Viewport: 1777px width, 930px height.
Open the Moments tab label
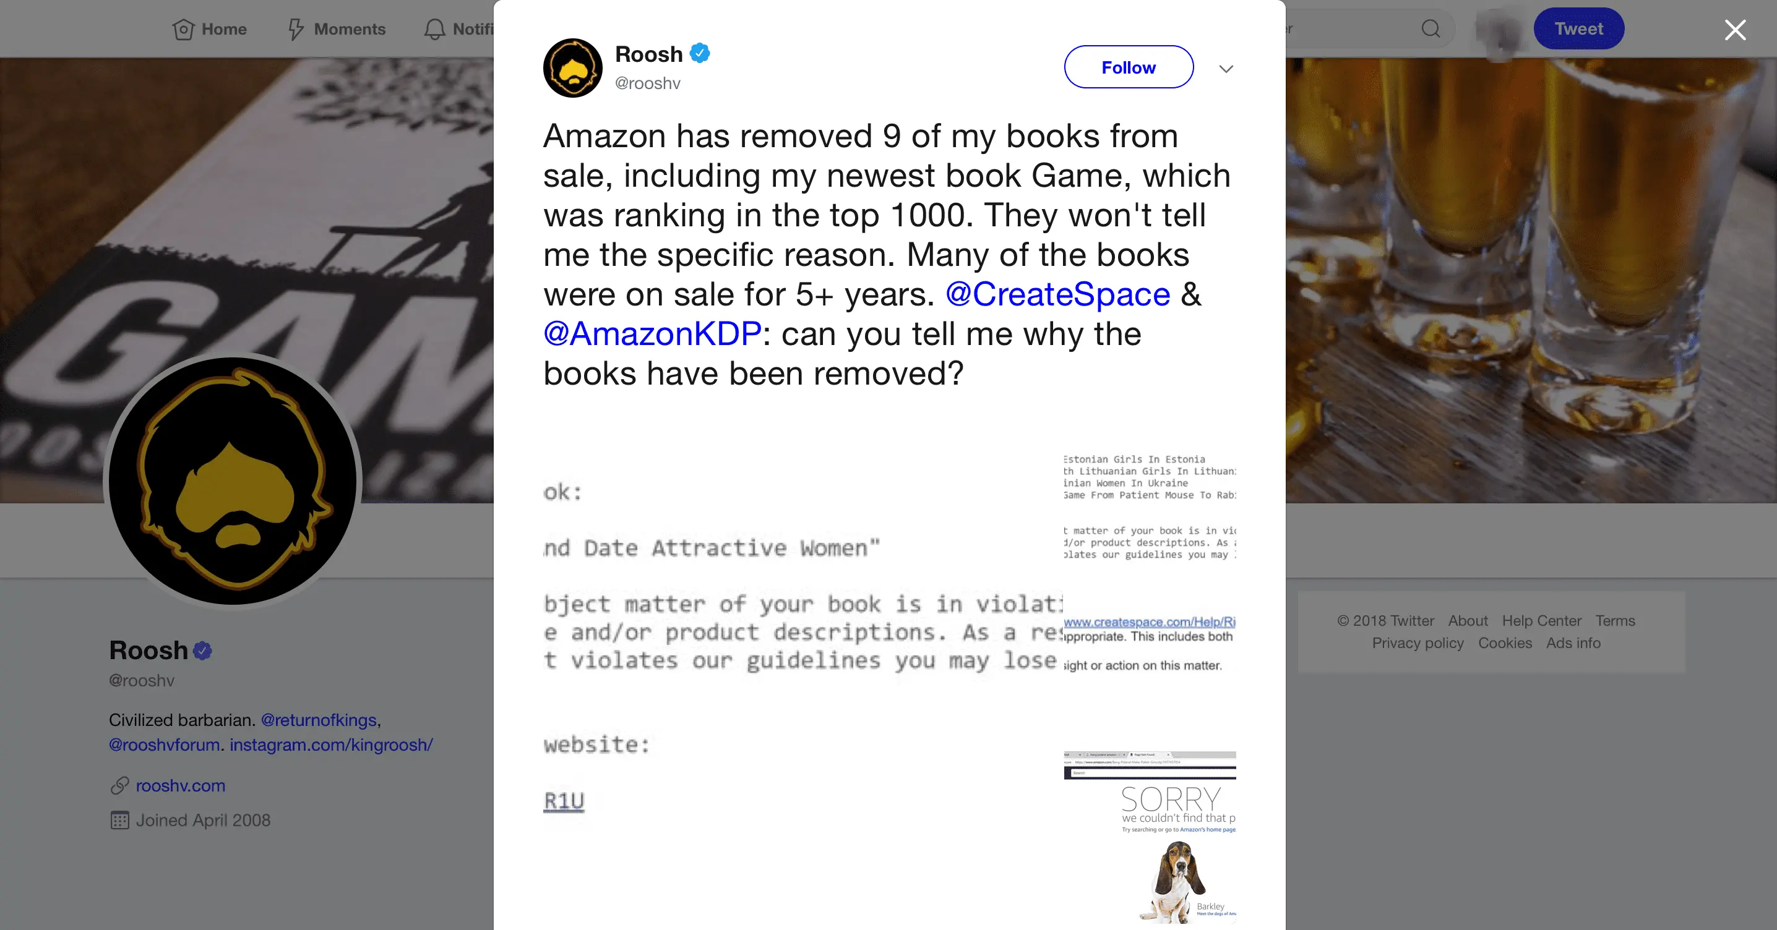pyautogui.click(x=349, y=29)
